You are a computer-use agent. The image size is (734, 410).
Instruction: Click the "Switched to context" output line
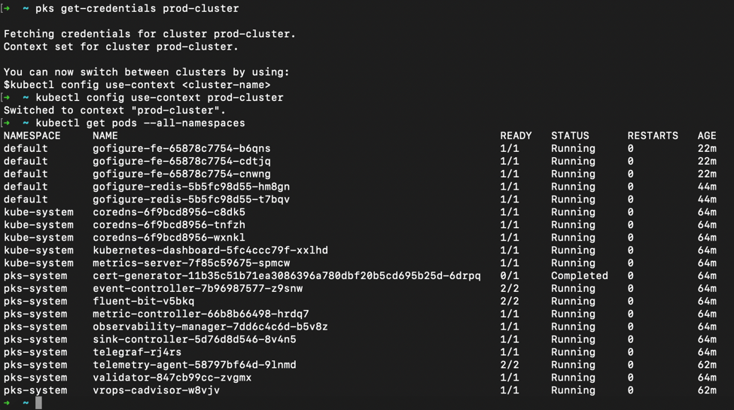[x=114, y=110]
